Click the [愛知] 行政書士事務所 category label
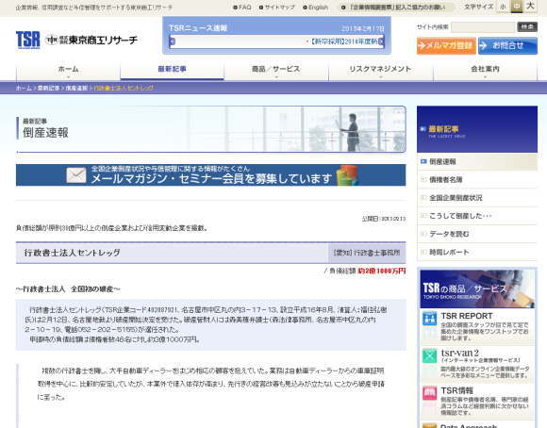 [x=367, y=253]
